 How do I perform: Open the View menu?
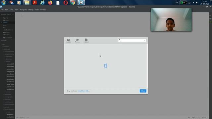click(16, 10)
